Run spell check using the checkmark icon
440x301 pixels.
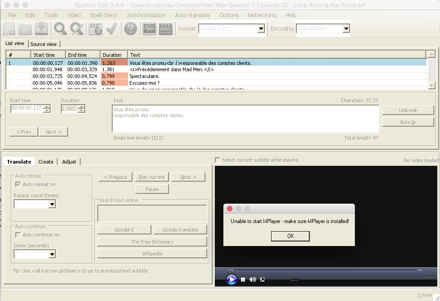[x=111, y=28]
